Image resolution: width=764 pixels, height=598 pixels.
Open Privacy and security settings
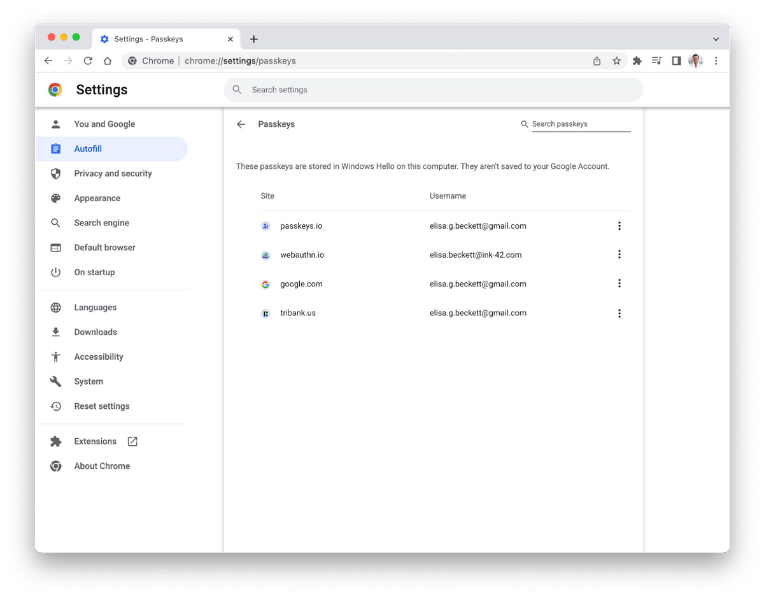pyautogui.click(x=112, y=173)
